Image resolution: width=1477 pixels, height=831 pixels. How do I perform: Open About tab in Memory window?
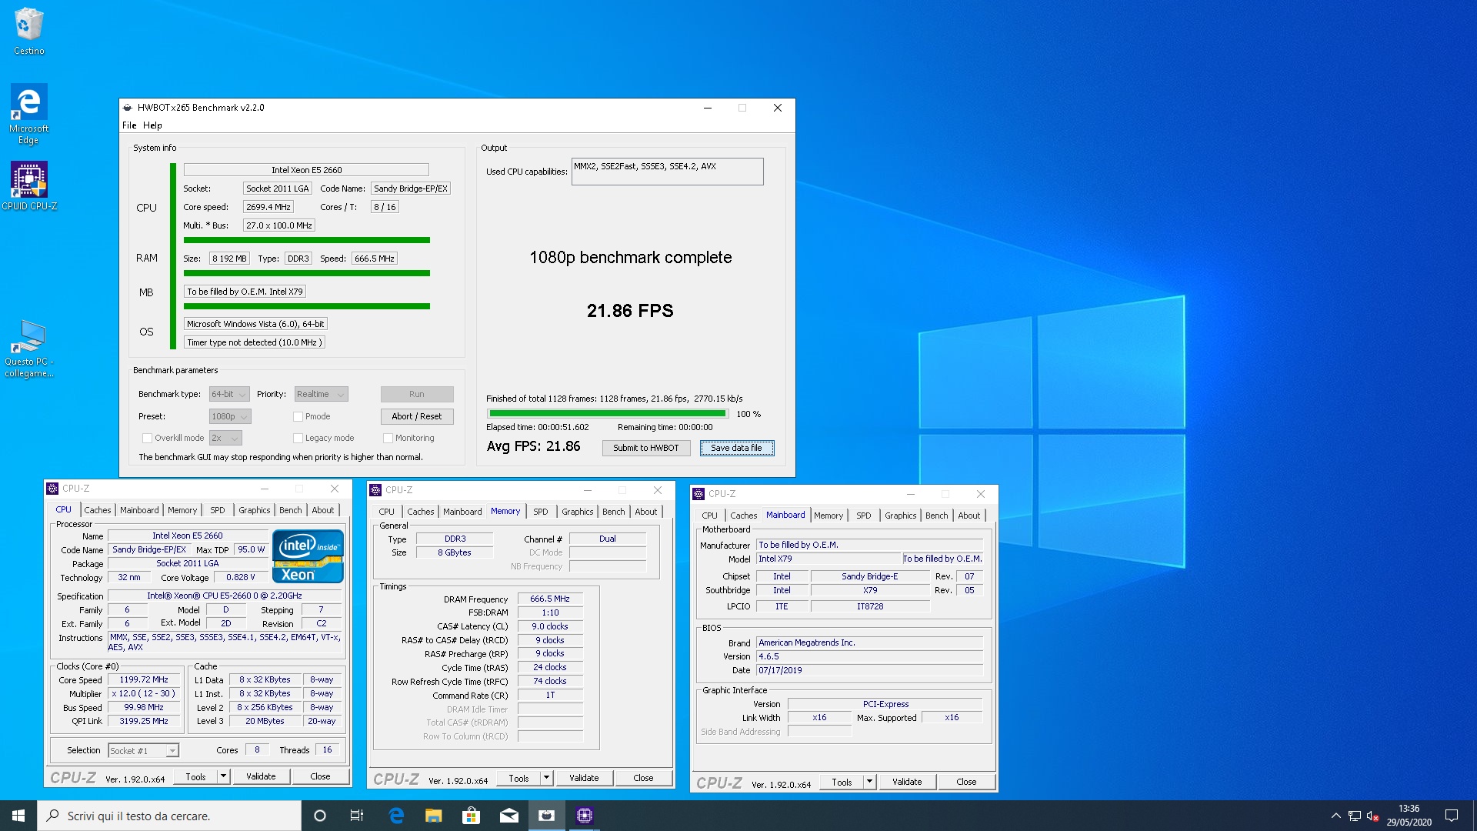(x=646, y=512)
